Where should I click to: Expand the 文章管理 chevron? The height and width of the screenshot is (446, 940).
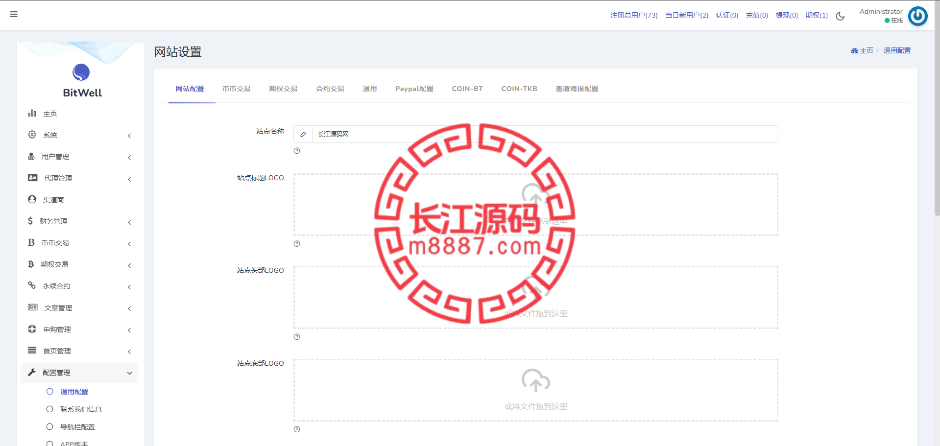129,308
